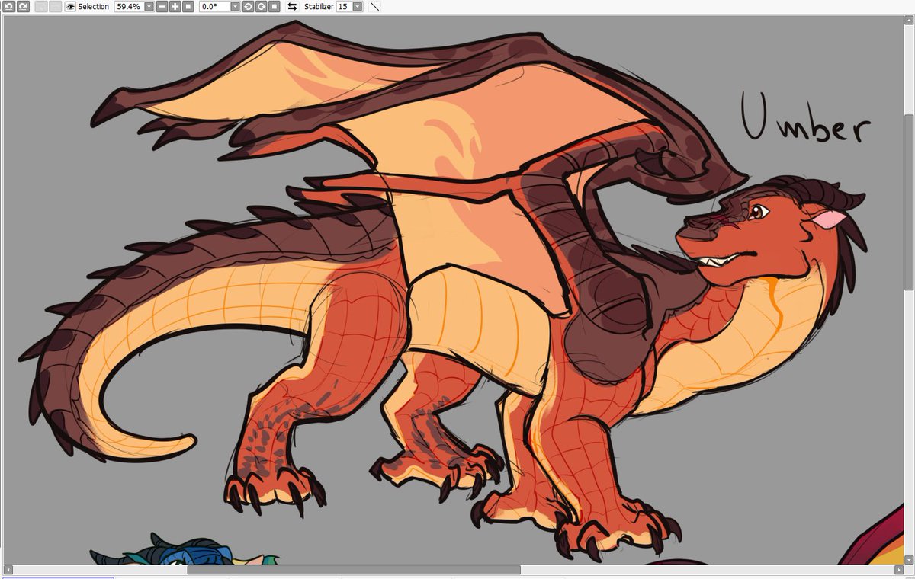
Task: Open the zoom percentage dropdown
Action: (x=149, y=6)
